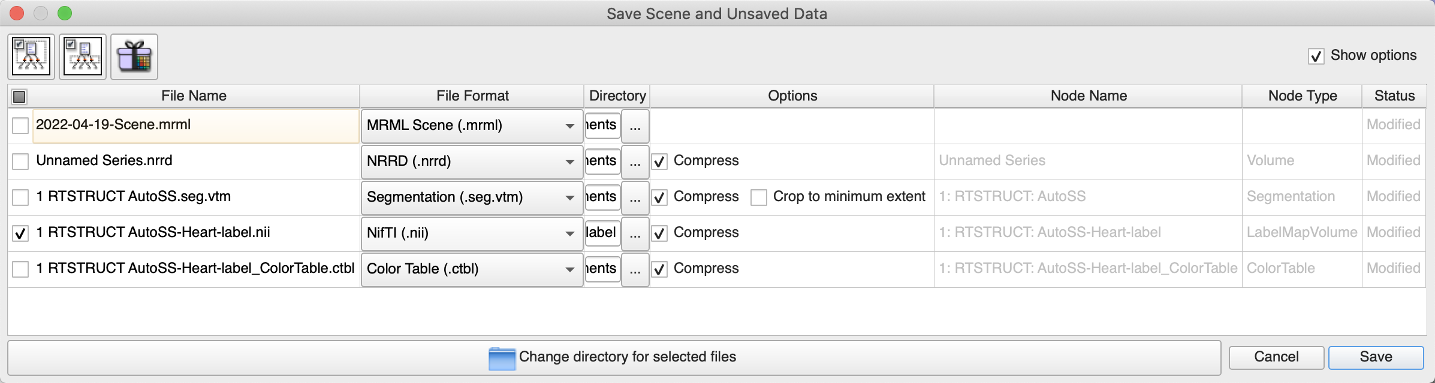Click the 2022-04-19-Scene.mrml file name field
Image resolution: width=1435 pixels, height=383 pixels.
point(195,125)
